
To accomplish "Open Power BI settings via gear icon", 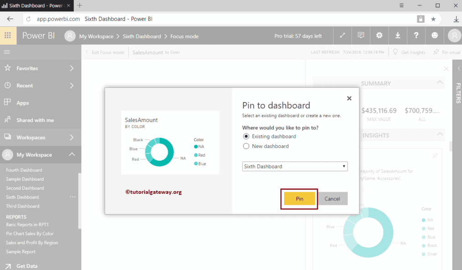I will coord(379,35).
